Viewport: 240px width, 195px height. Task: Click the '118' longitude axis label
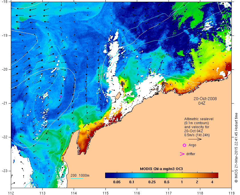(200, 193)
